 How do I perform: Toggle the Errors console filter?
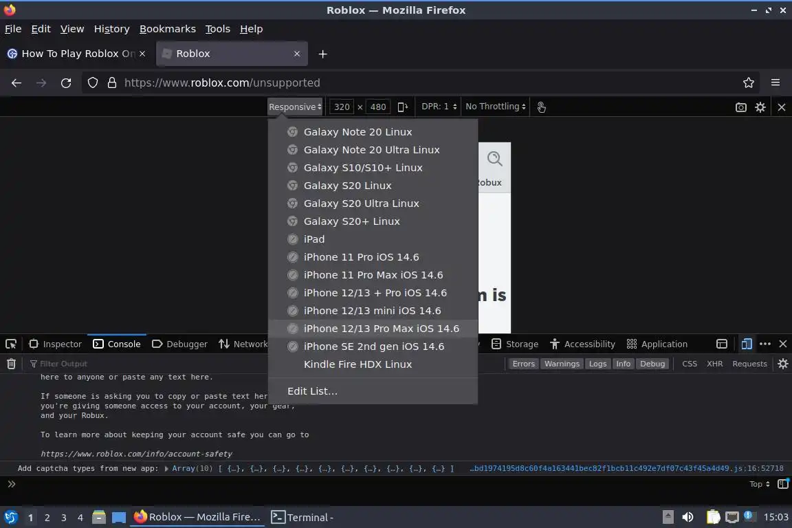(x=523, y=364)
